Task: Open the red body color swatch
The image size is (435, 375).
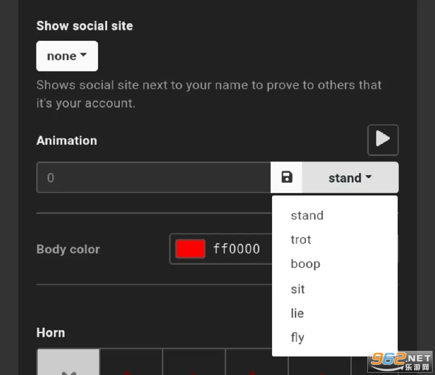Action: click(x=190, y=249)
